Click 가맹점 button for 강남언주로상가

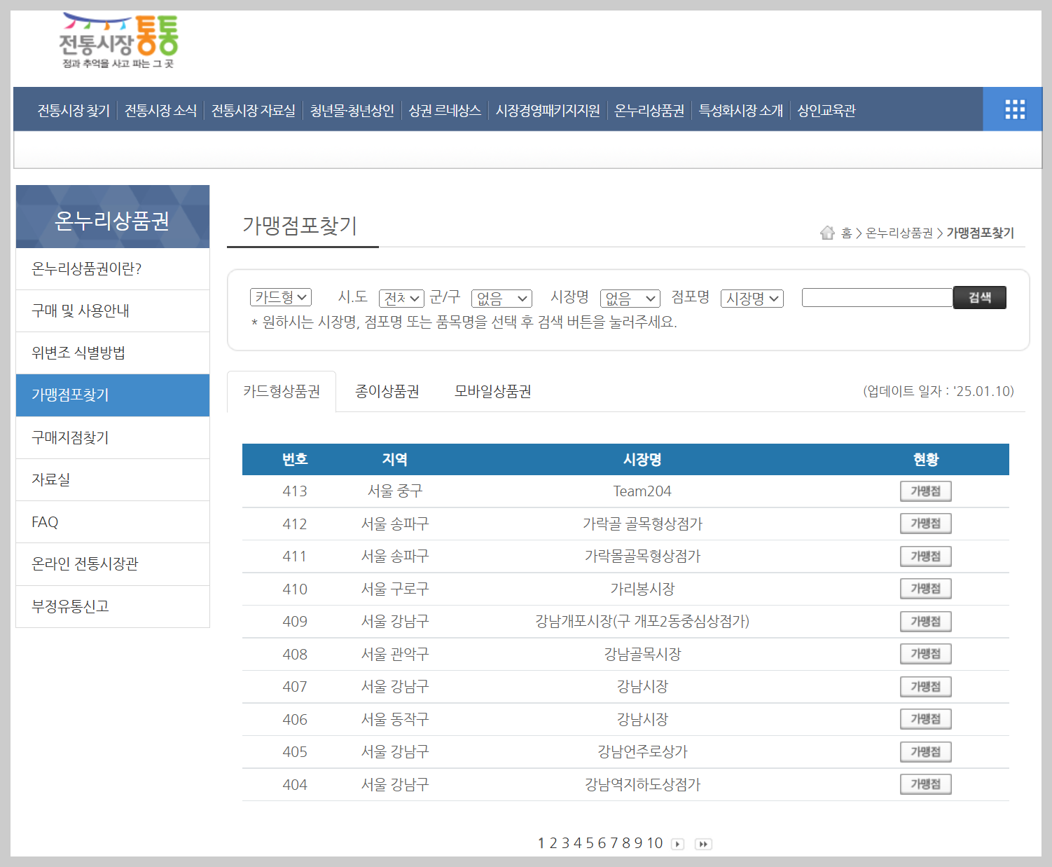pos(925,752)
